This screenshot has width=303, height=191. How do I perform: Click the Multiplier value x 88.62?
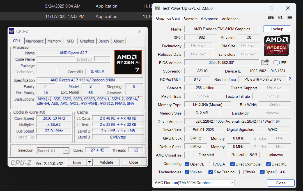pyautogui.click(x=54, y=125)
